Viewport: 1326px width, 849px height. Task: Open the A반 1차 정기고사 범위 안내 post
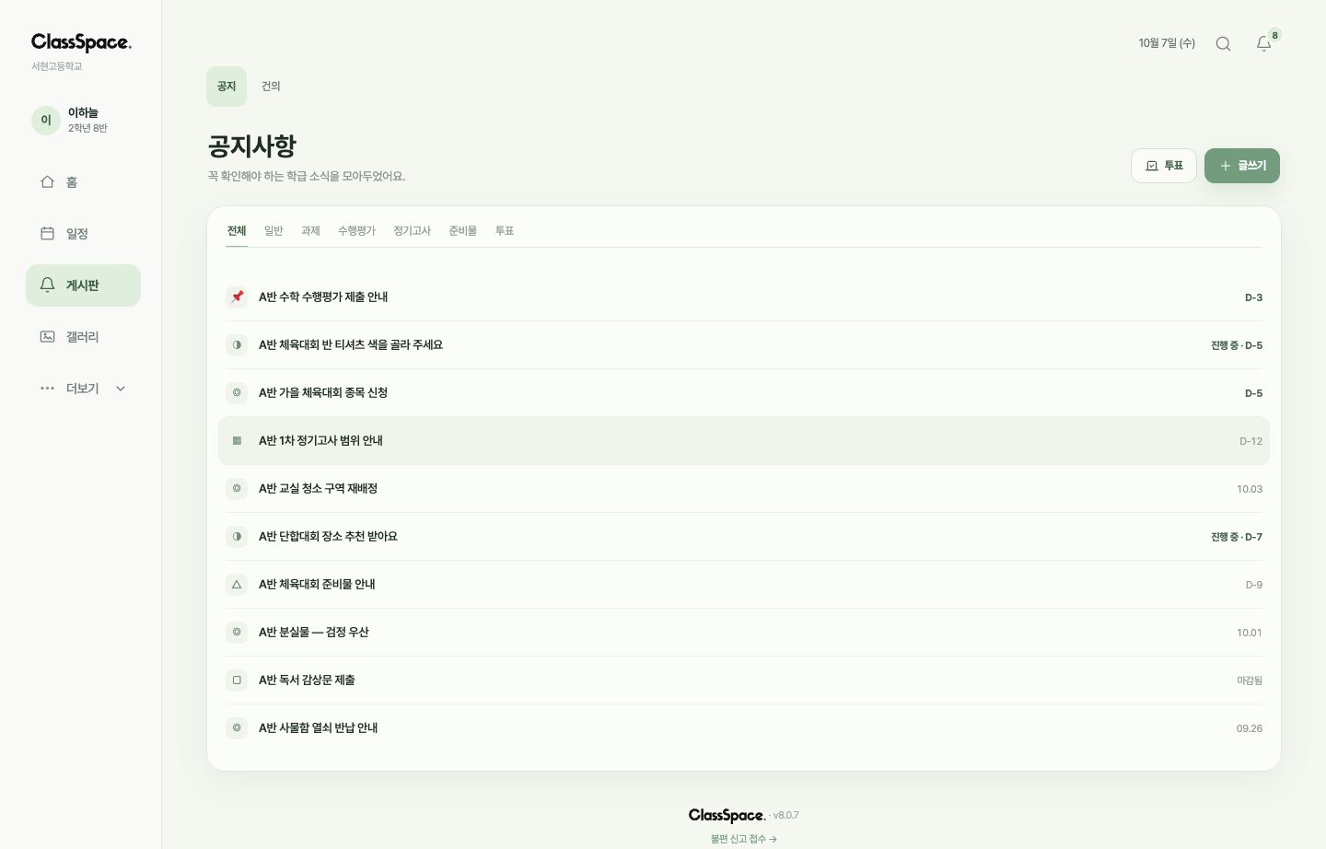744,440
